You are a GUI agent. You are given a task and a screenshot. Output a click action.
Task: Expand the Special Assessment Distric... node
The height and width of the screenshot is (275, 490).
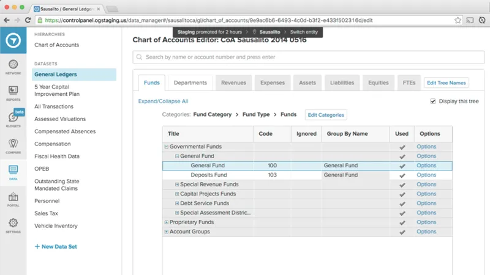pyautogui.click(x=177, y=213)
